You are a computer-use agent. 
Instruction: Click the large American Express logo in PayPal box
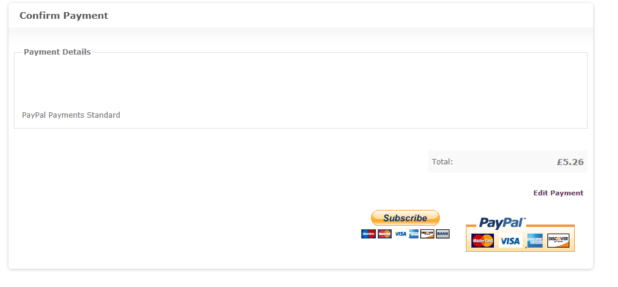pos(535,241)
